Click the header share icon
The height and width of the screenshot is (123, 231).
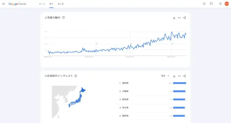pos(204,4)
